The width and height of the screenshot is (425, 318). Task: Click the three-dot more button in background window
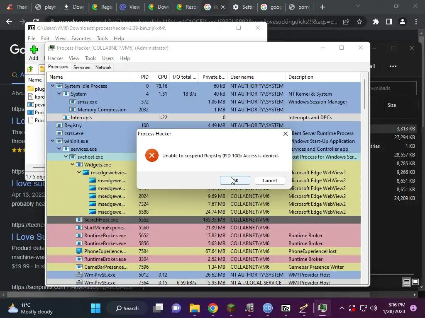click(393, 66)
